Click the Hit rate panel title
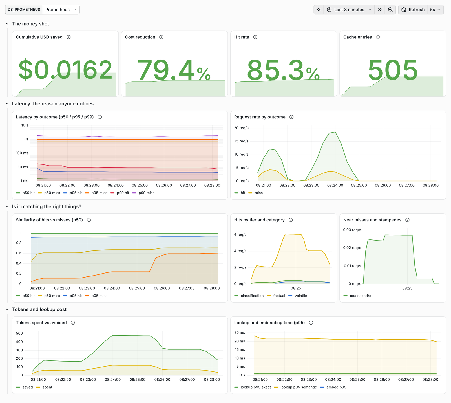The image size is (451, 403). click(242, 37)
